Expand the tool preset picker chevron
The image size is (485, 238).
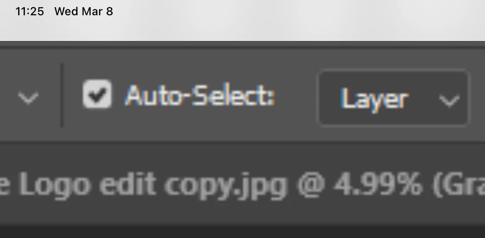[x=28, y=98]
